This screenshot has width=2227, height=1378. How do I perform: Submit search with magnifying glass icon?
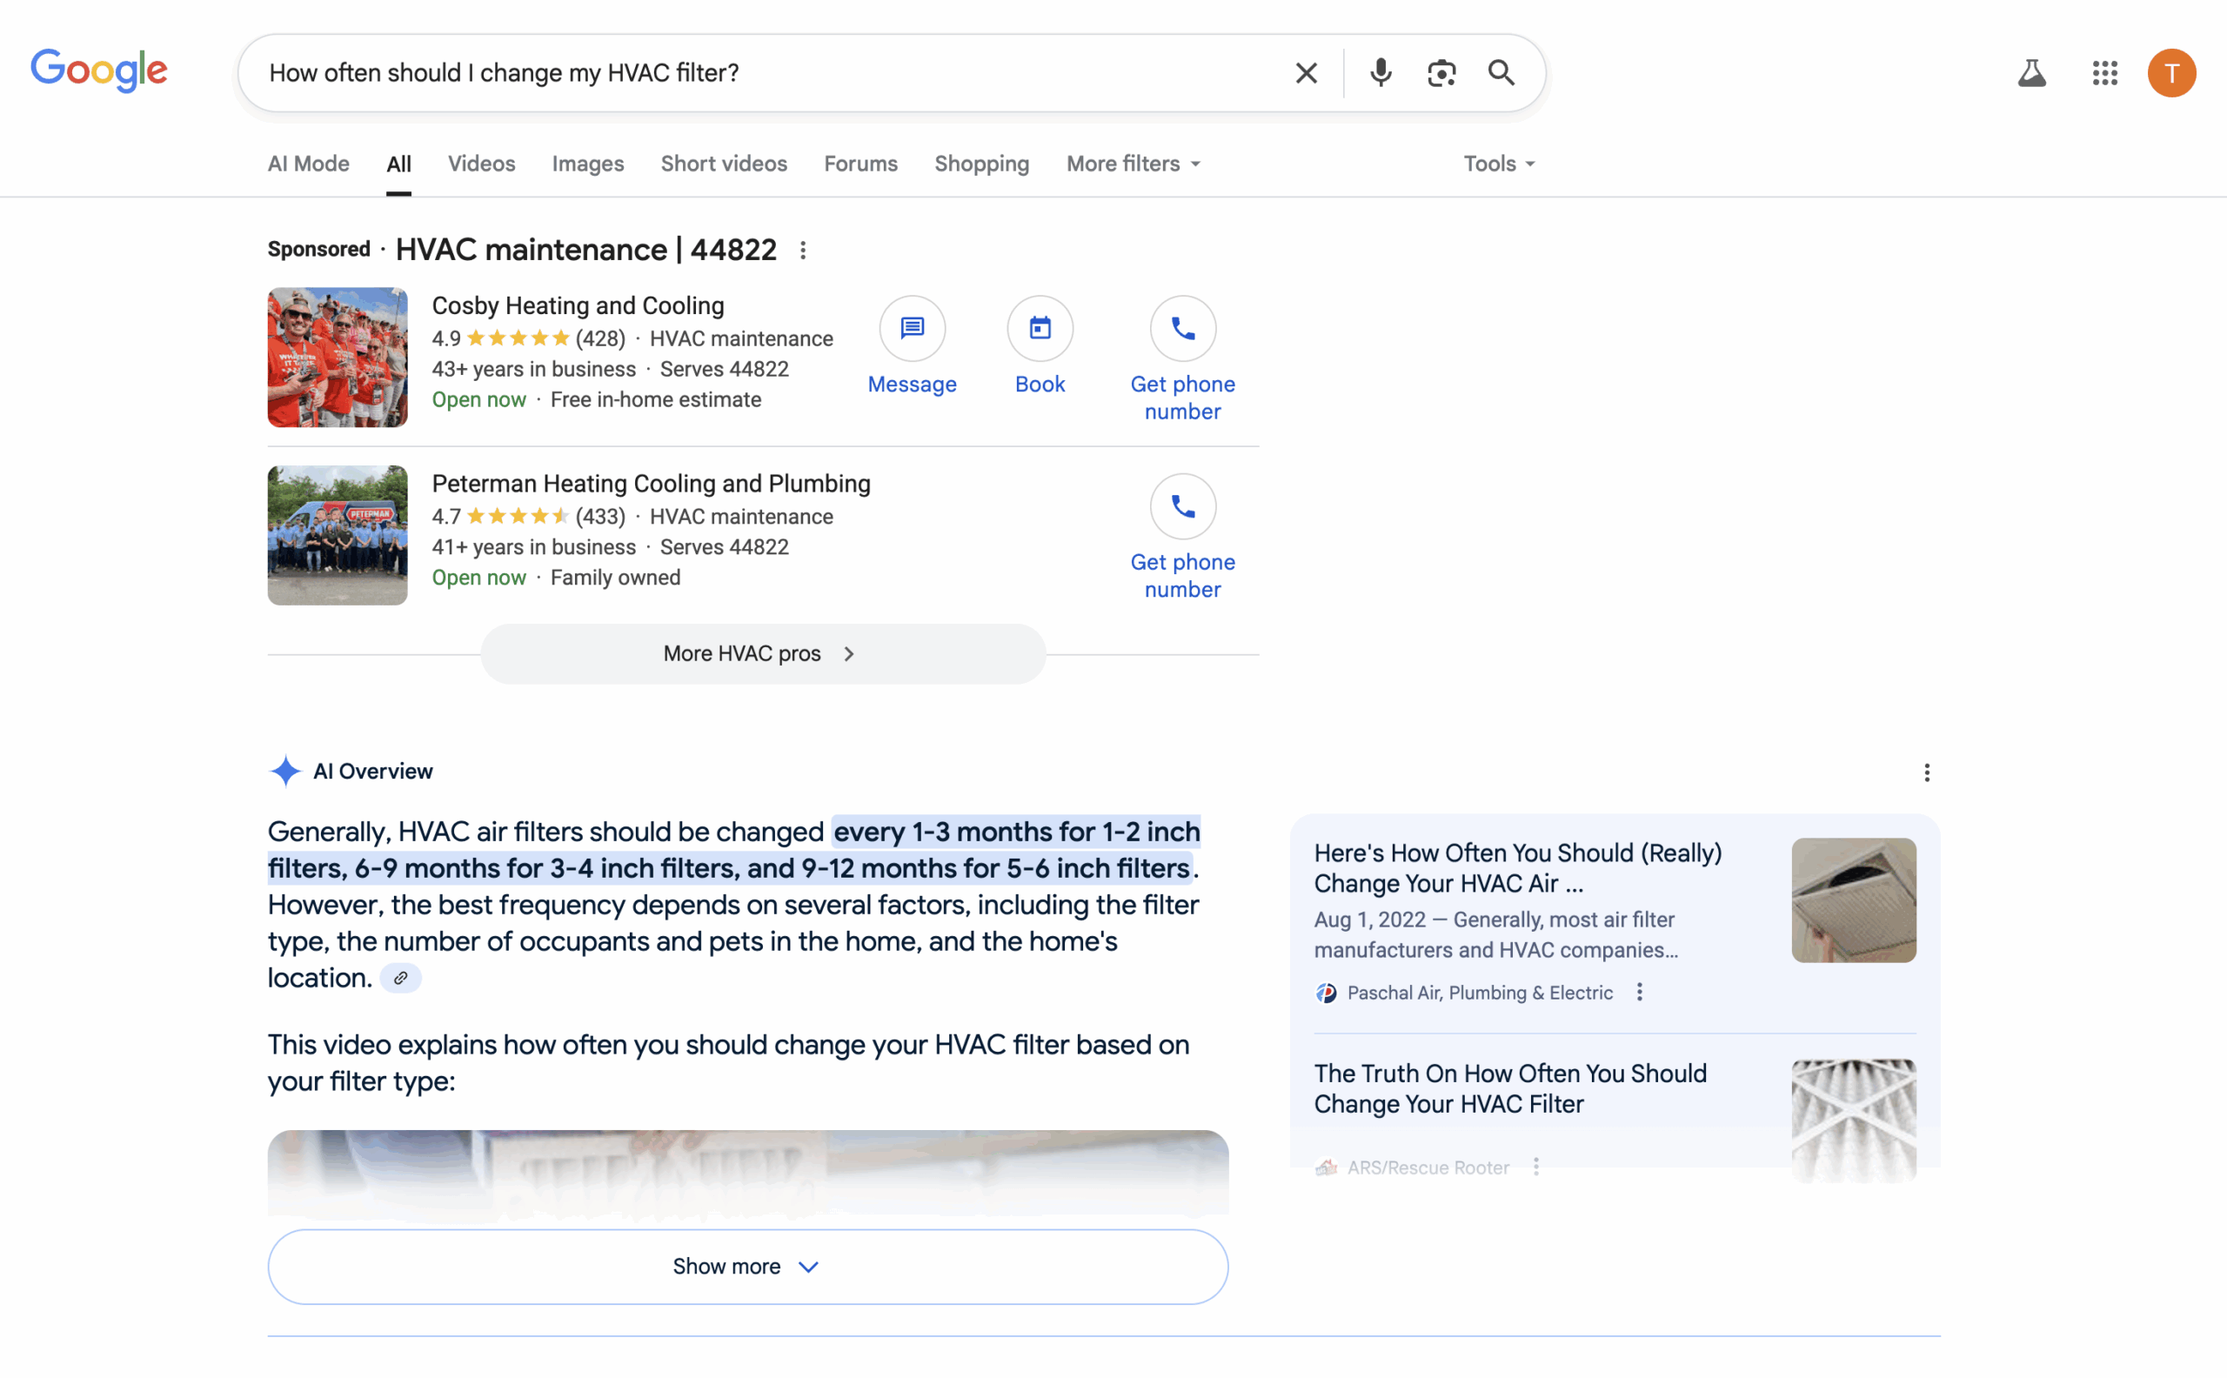(x=1501, y=73)
